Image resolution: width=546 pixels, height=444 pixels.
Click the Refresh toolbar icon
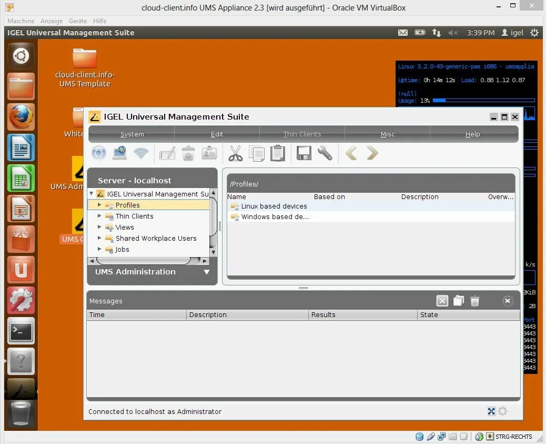click(x=98, y=153)
